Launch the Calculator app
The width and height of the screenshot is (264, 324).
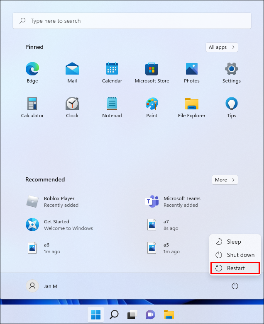click(x=32, y=107)
